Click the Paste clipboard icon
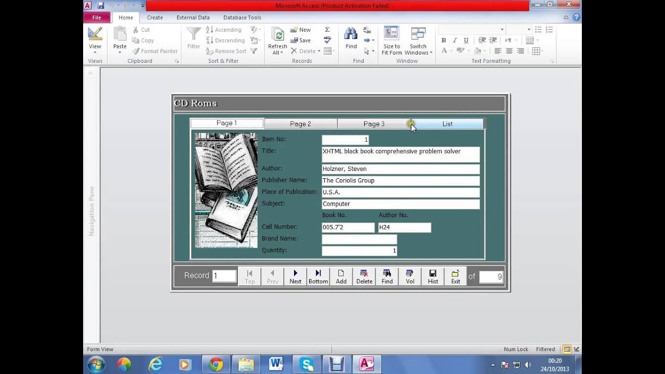The image size is (665, 374). [120, 34]
